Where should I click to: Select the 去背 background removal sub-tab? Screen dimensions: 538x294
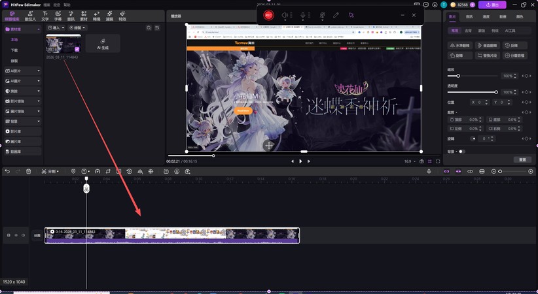coord(468,31)
